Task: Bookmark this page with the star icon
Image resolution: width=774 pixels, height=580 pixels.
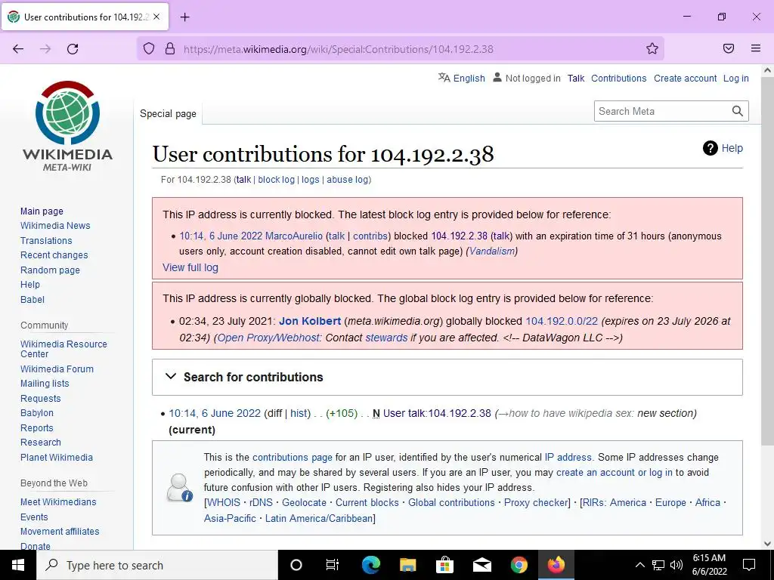Action: pos(652,48)
